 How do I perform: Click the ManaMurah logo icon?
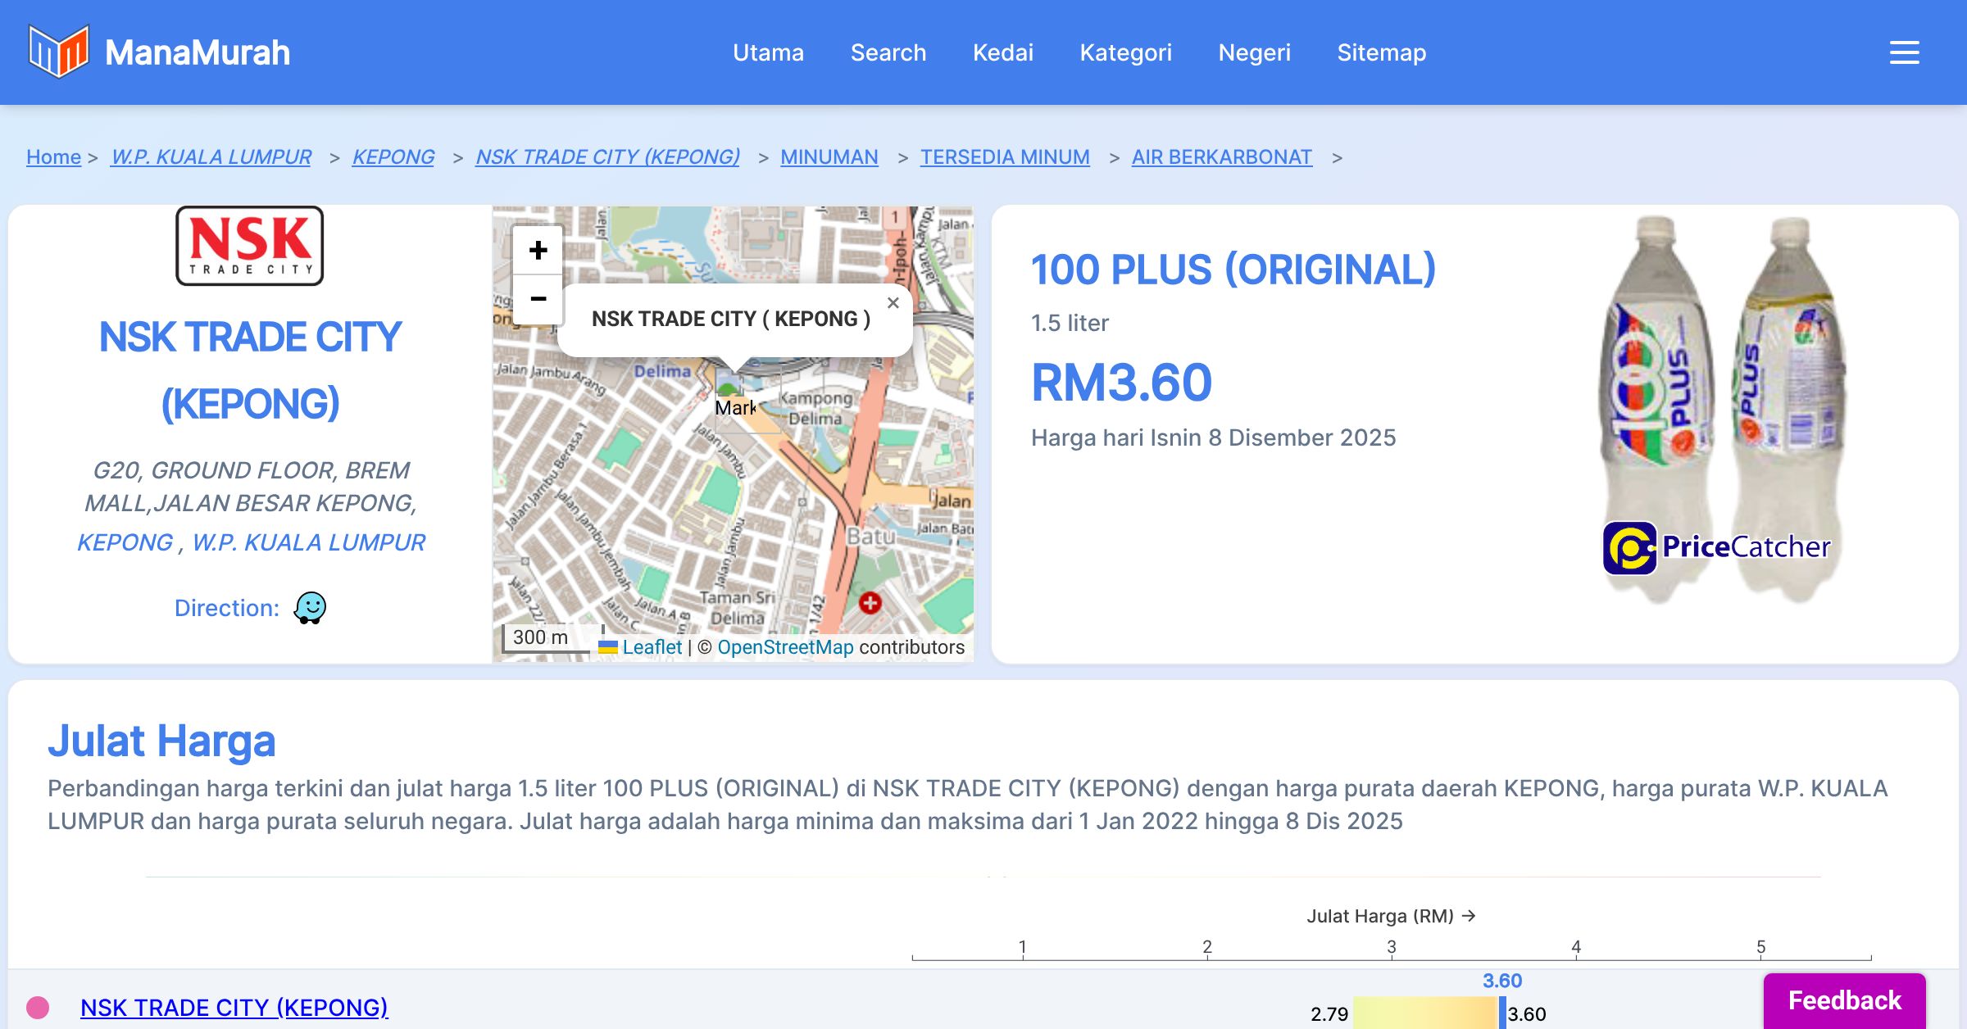(58, 52)
